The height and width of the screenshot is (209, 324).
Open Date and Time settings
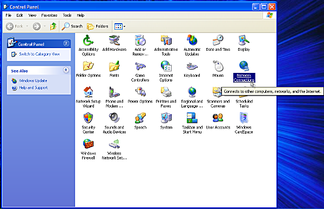tap(218, 43)
